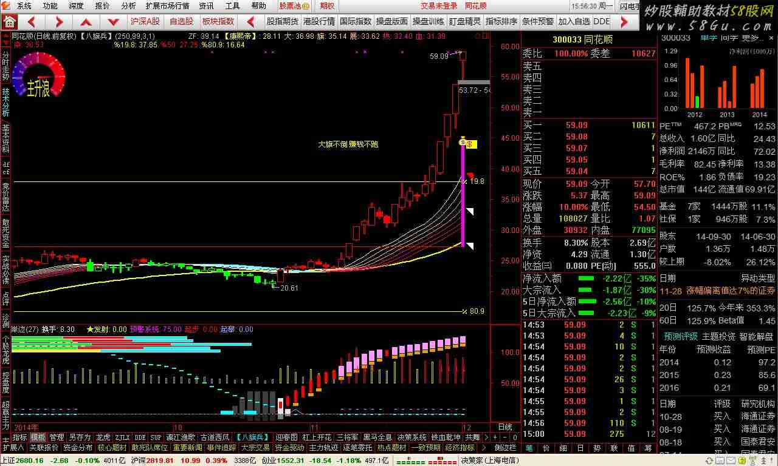Image resolution: width=778 pixels, height=466 pixels.
Task: Open the 扩展市场行情 menu
Action: [x=167, y=6]
